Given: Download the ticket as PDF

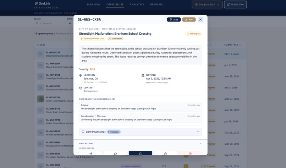Looking at the screenshot, I should click(x=189, y=19).
